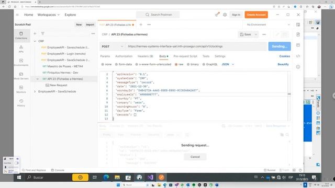335x188 pixels.
Task: Open Postman settings gear icon
Action: pos(225,15)
